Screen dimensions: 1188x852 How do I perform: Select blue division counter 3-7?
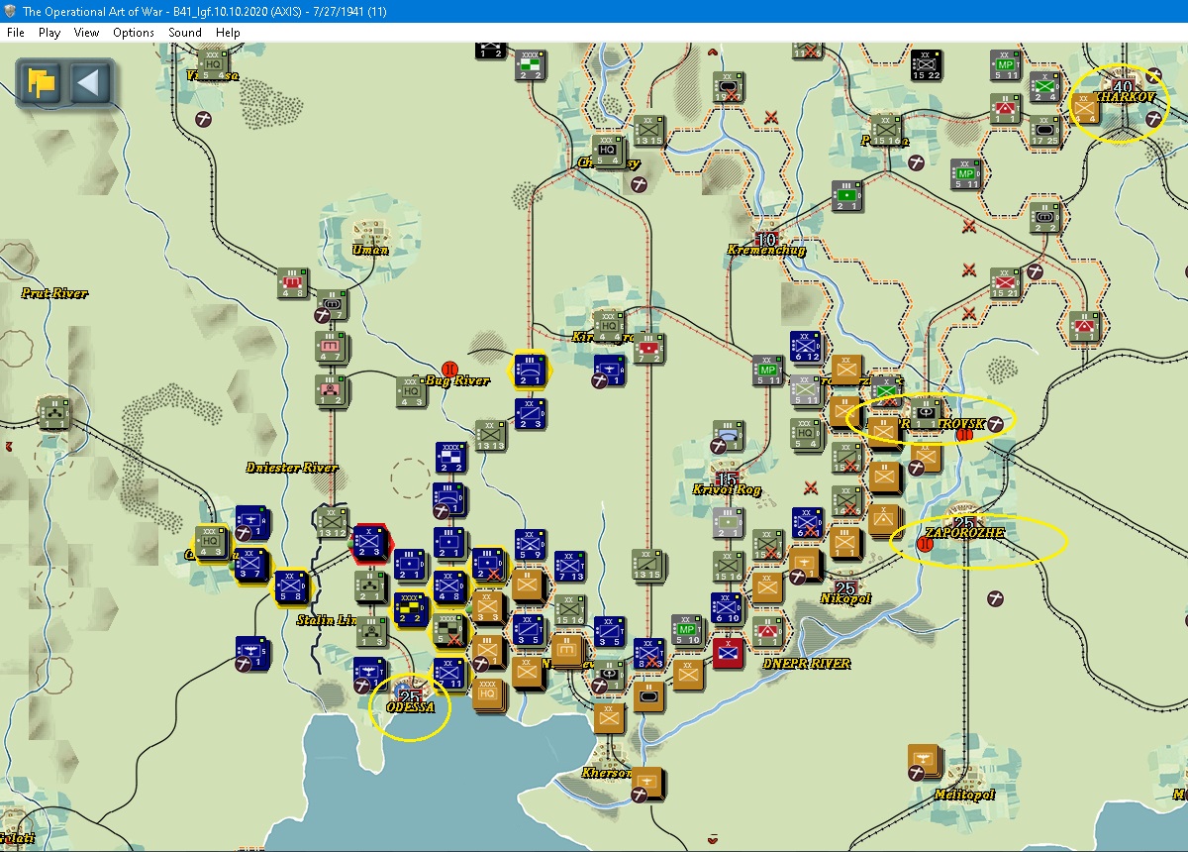tap(249, 563)
